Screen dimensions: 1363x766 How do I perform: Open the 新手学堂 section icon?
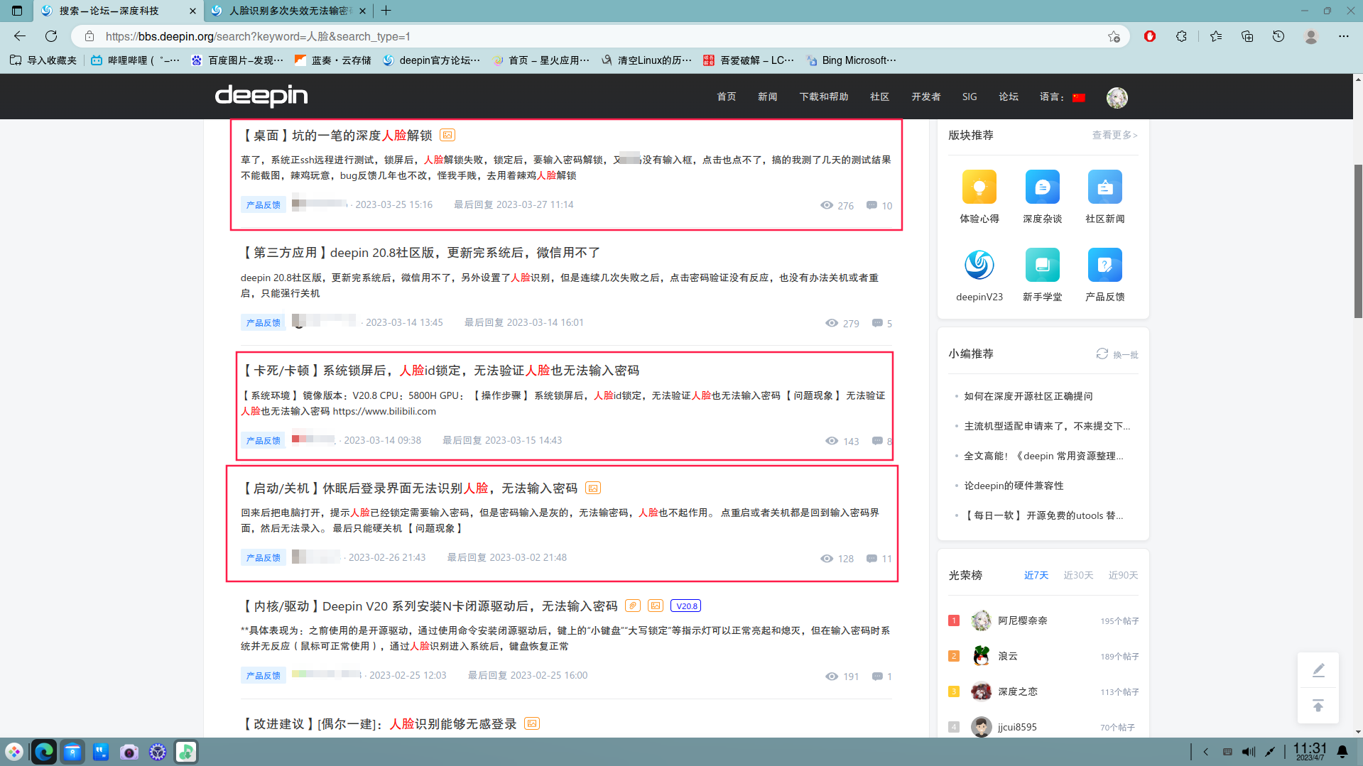tap(1041, 265)
